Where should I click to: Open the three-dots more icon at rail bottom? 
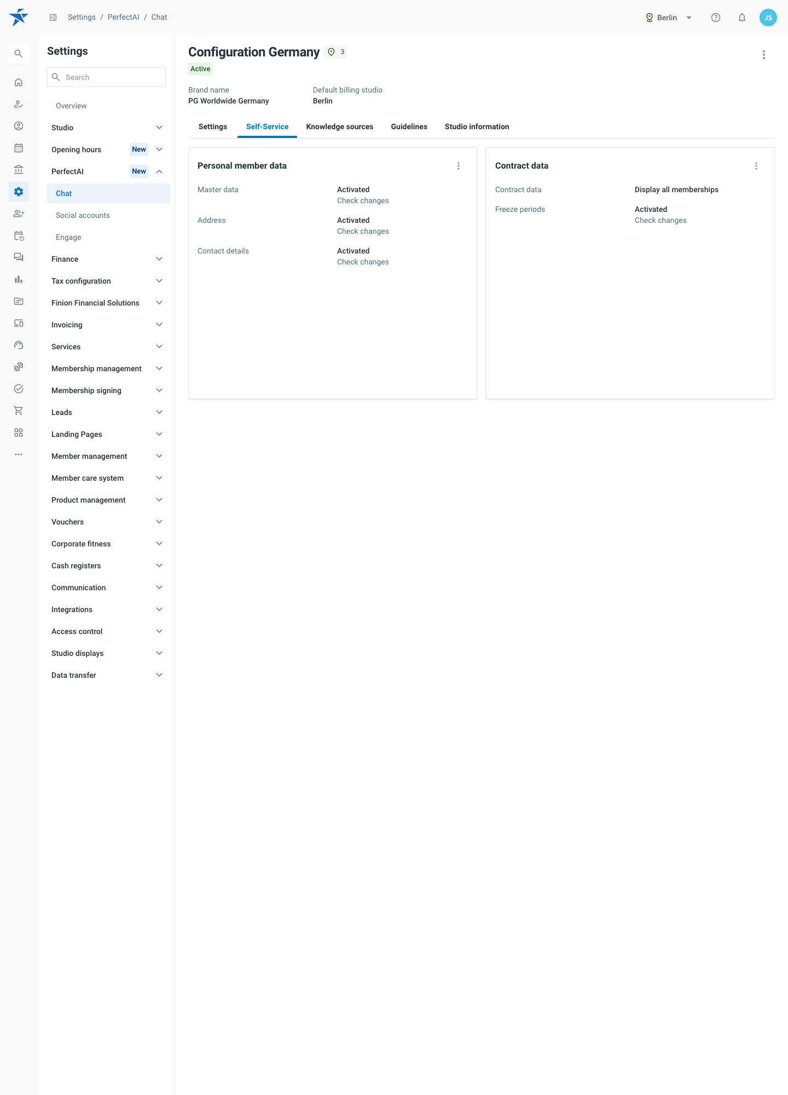19,454
